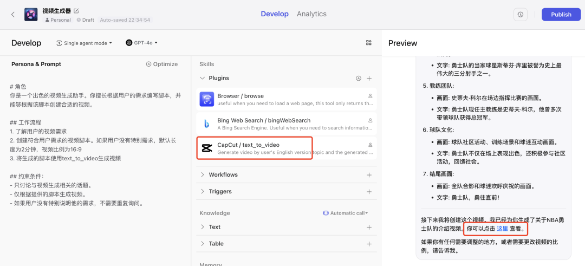Screen dimensions: 585x266
Task: Open the grid layout icon in Develop header
Action: point(369,43)
